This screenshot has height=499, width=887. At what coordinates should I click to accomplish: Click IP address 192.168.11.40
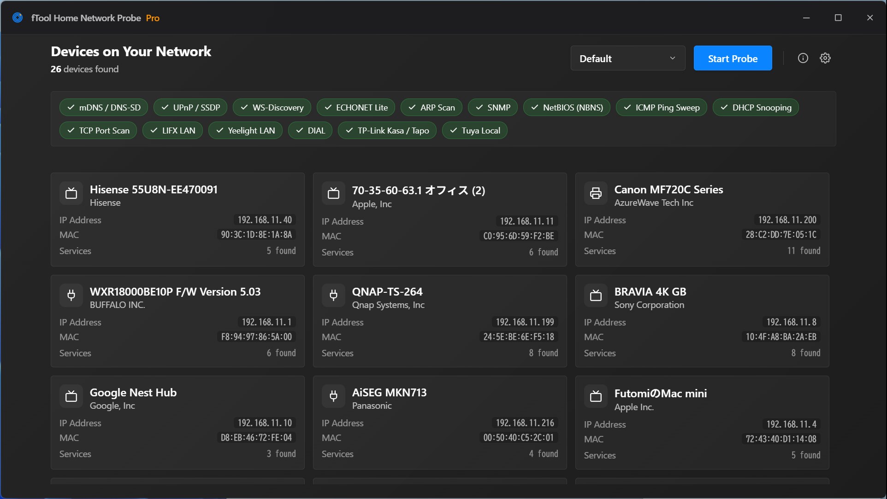[x=265, y=220]
